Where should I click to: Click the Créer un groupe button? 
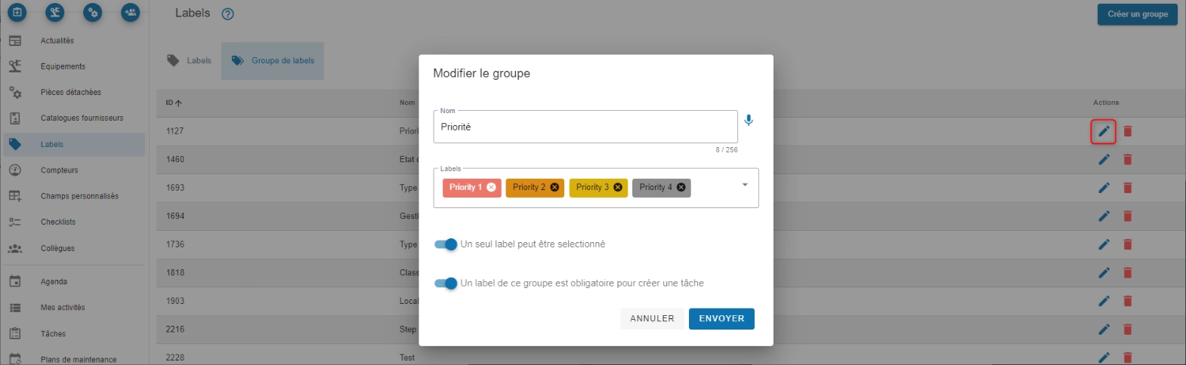(1137, 14)
